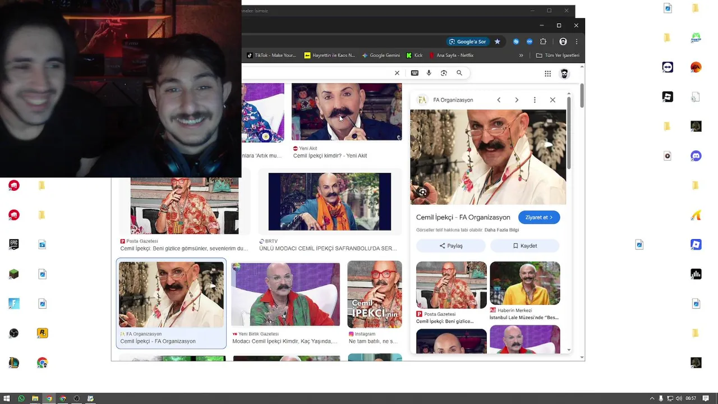Open the selected FA Organizasyon grid image

[x=171, y=295]
